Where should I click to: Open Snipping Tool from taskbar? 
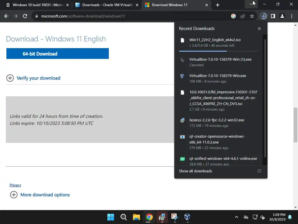pyautogui.click(x=175, y=217)
